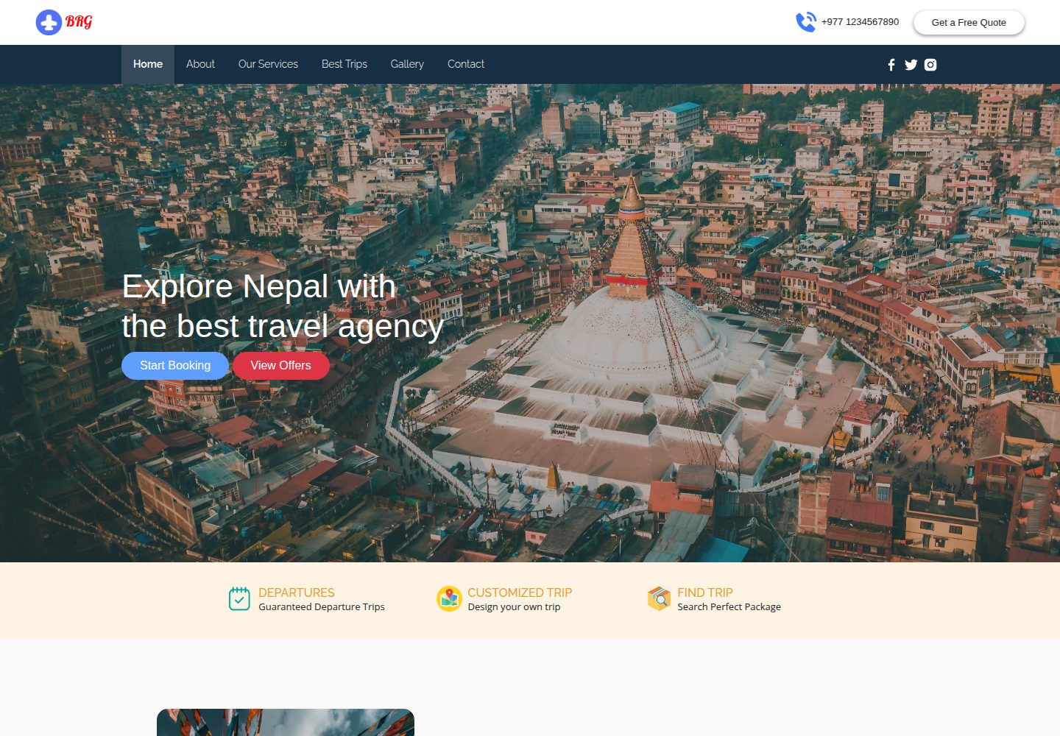Click the Customized Trip map icon
The width and height of the screenshot is (1060, 736).
(x=449, y=599)
